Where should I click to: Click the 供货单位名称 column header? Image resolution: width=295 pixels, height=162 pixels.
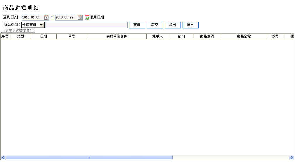tap(117, 36)
